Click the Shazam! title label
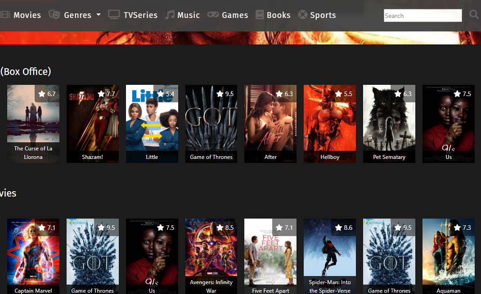481x294 pixels. point(92,157)
